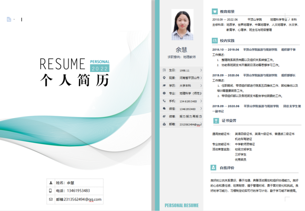
Task: Expand the chevron in the 学历 row
Action: coord(201,86)
